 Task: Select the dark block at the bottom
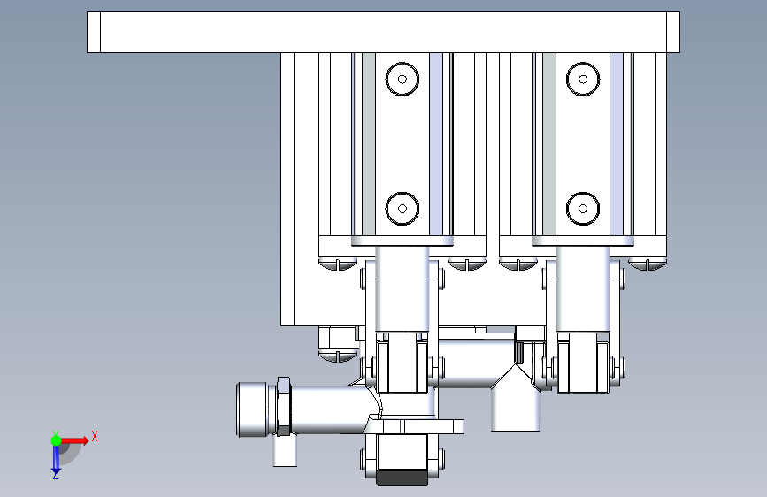[x=402, y=478]
